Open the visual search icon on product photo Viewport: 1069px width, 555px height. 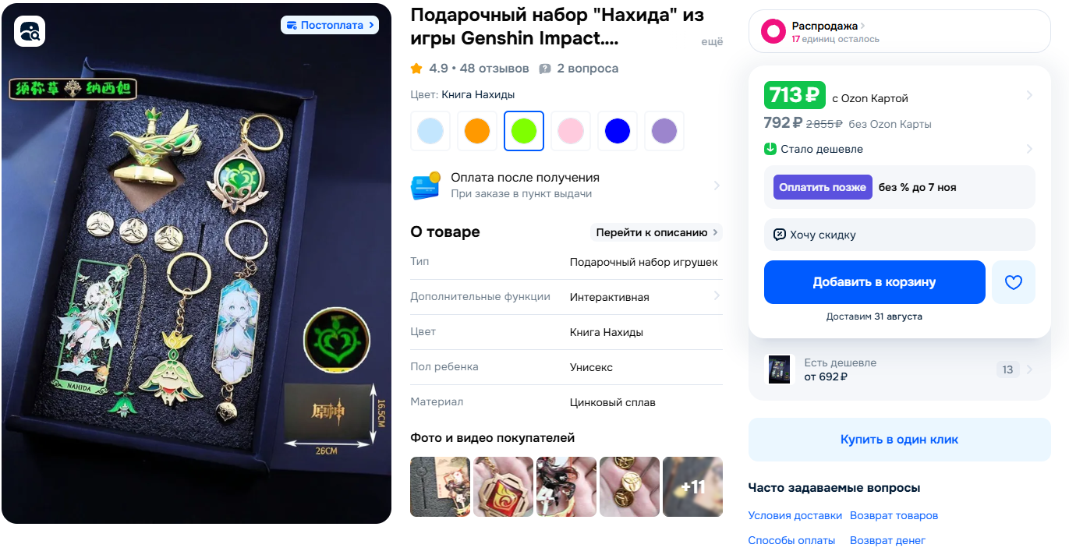coord(30,31)
